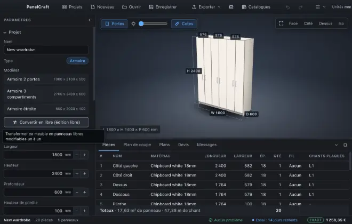Save with the Enregistrer button
Image resolution: width=352 pixels, height=224 pixels.
coord(163,7)
